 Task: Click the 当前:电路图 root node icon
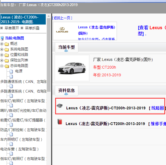coord(2,38)
